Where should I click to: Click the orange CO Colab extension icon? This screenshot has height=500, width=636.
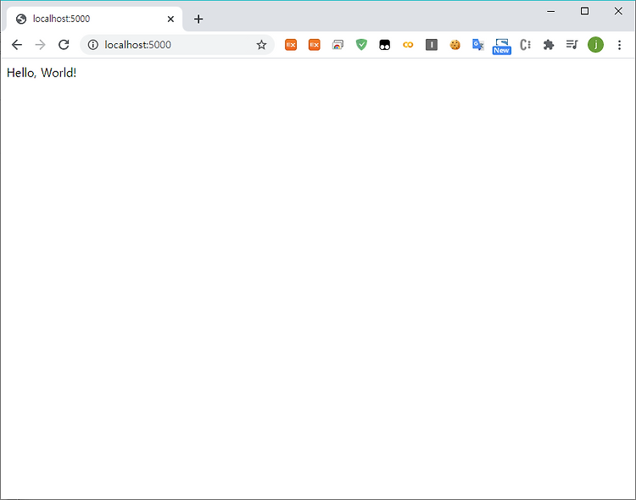pyautogui.click(x=408, y=45)
